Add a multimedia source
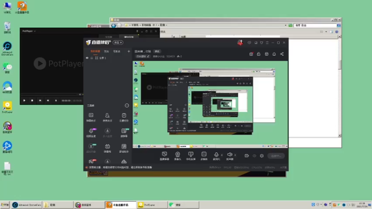372x209 pixels. point(204,156)
